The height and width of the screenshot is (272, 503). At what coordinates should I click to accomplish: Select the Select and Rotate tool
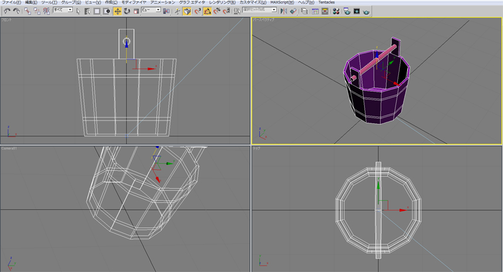[x=127, y=11]
